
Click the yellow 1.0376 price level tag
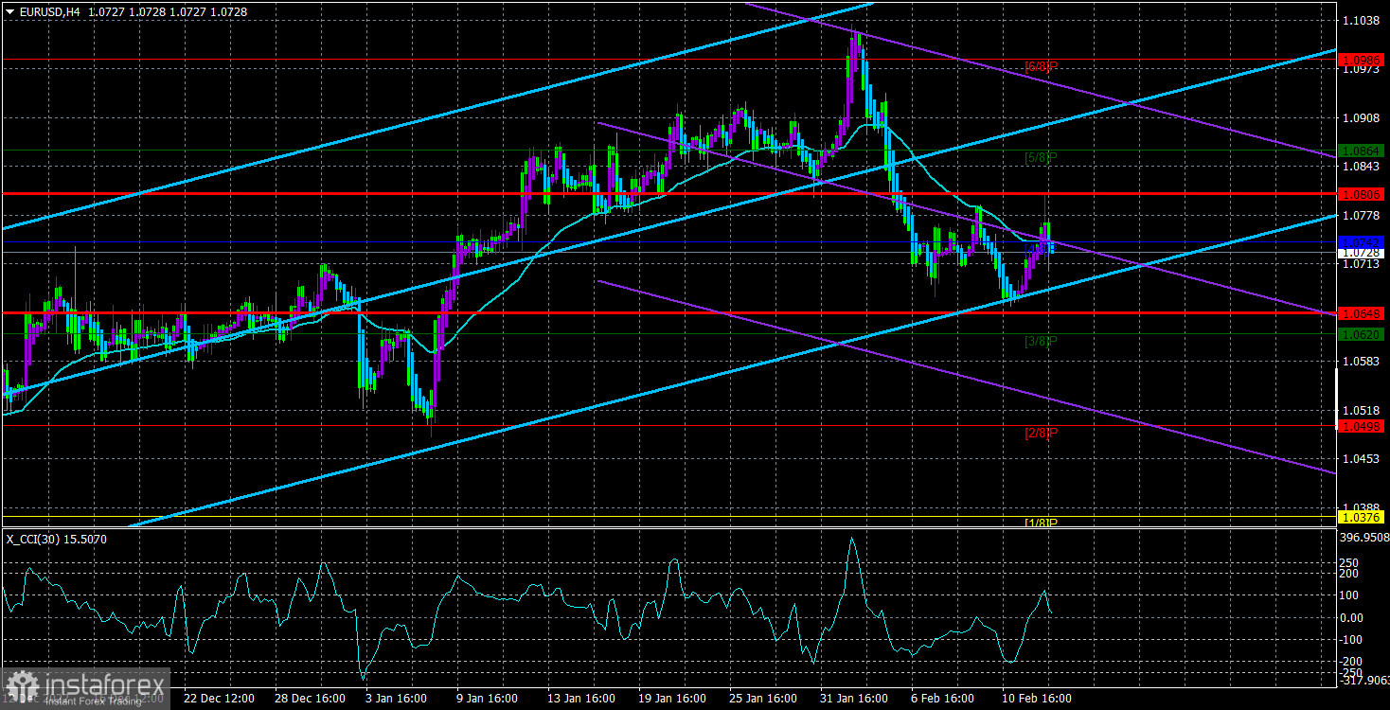tap(1363, 516)
